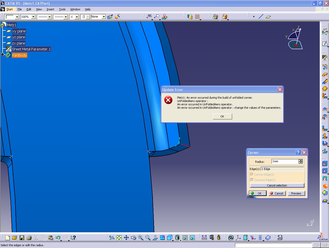Viewport: 329px width, 248px height.
Task: Click the Corner dialog help question mark
Action: [298, 152]
